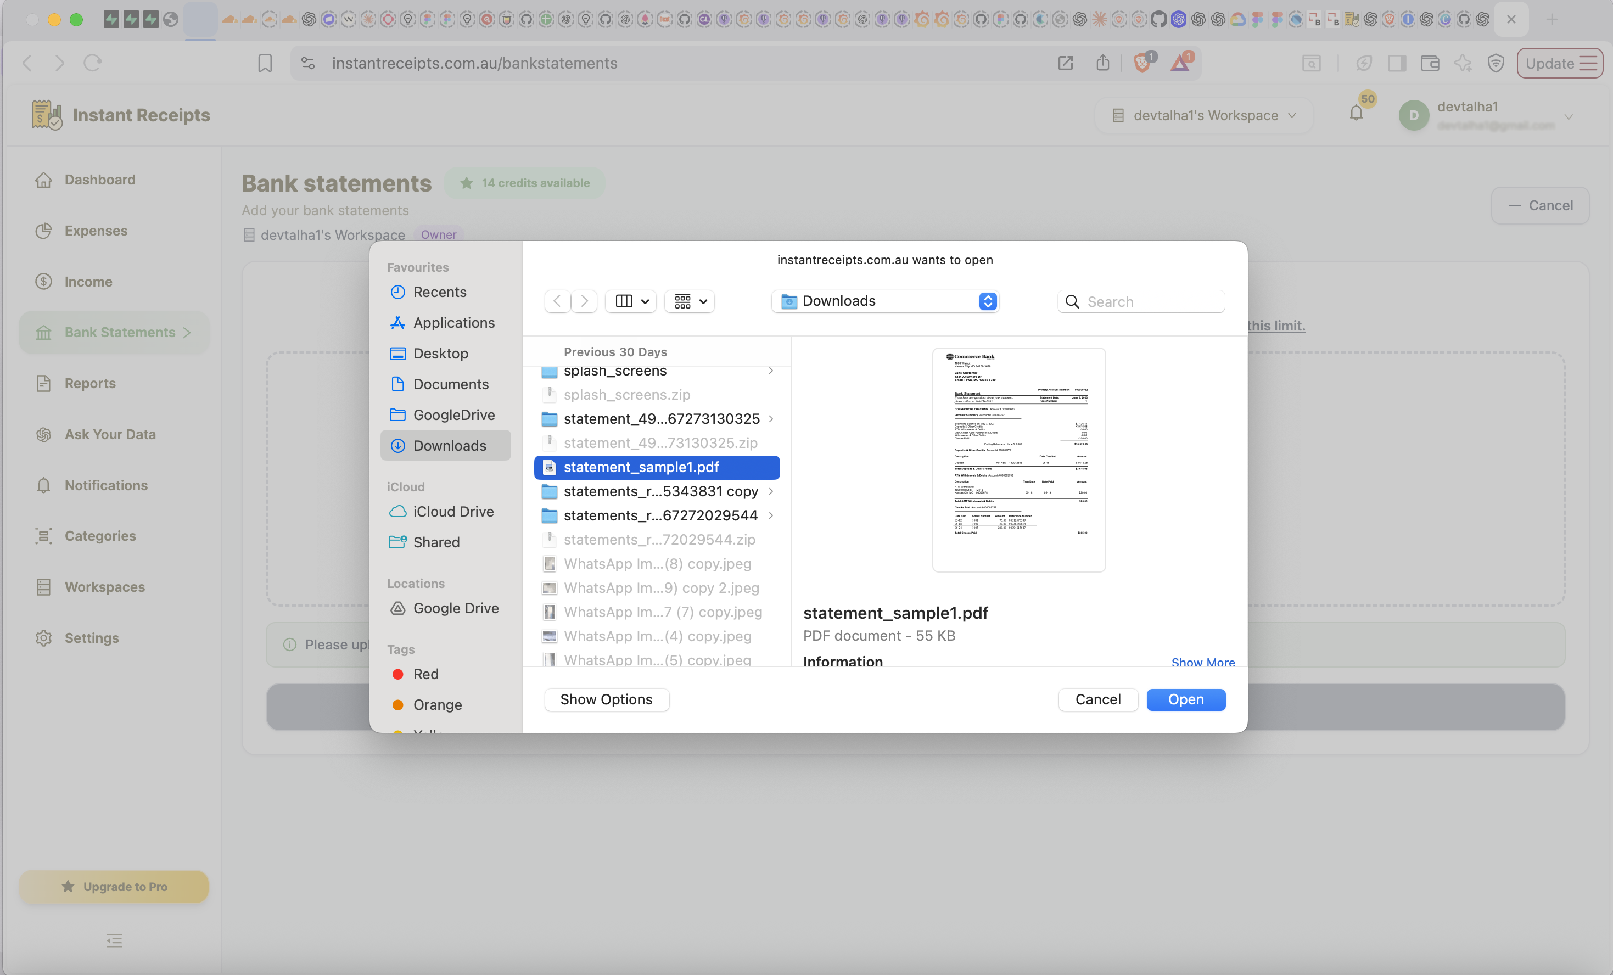Click Open button in file dialog
Viewport: 1613px width, 975px height.
coord(1185,699)
